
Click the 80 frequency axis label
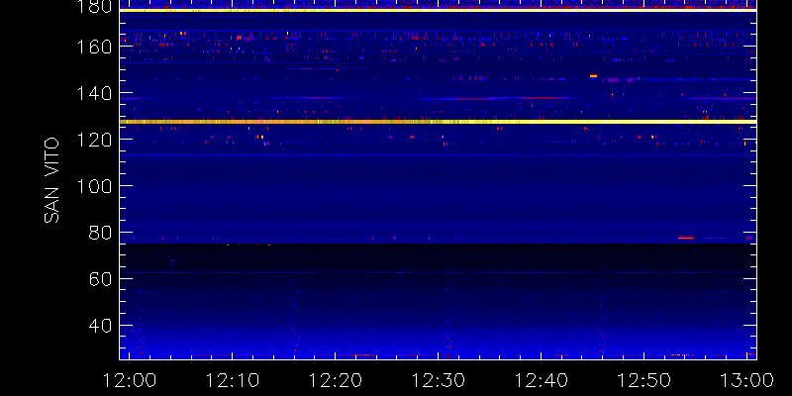click(100, 233)
